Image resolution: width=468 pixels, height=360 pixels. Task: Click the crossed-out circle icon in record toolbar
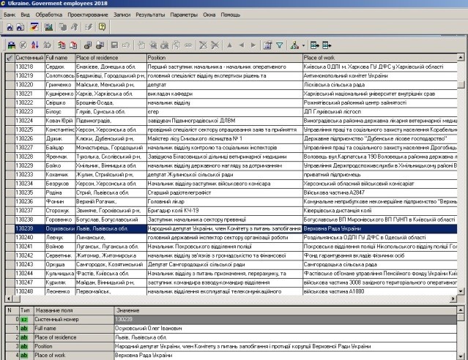(23, 45)
